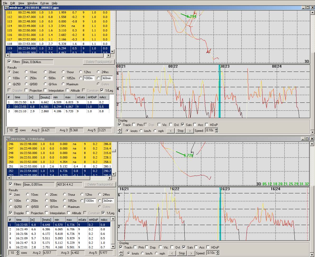This screenshot has height=257, width=315.
Task: Open the Extras menu
Action: pyautogui.click(x=44, y=3)
